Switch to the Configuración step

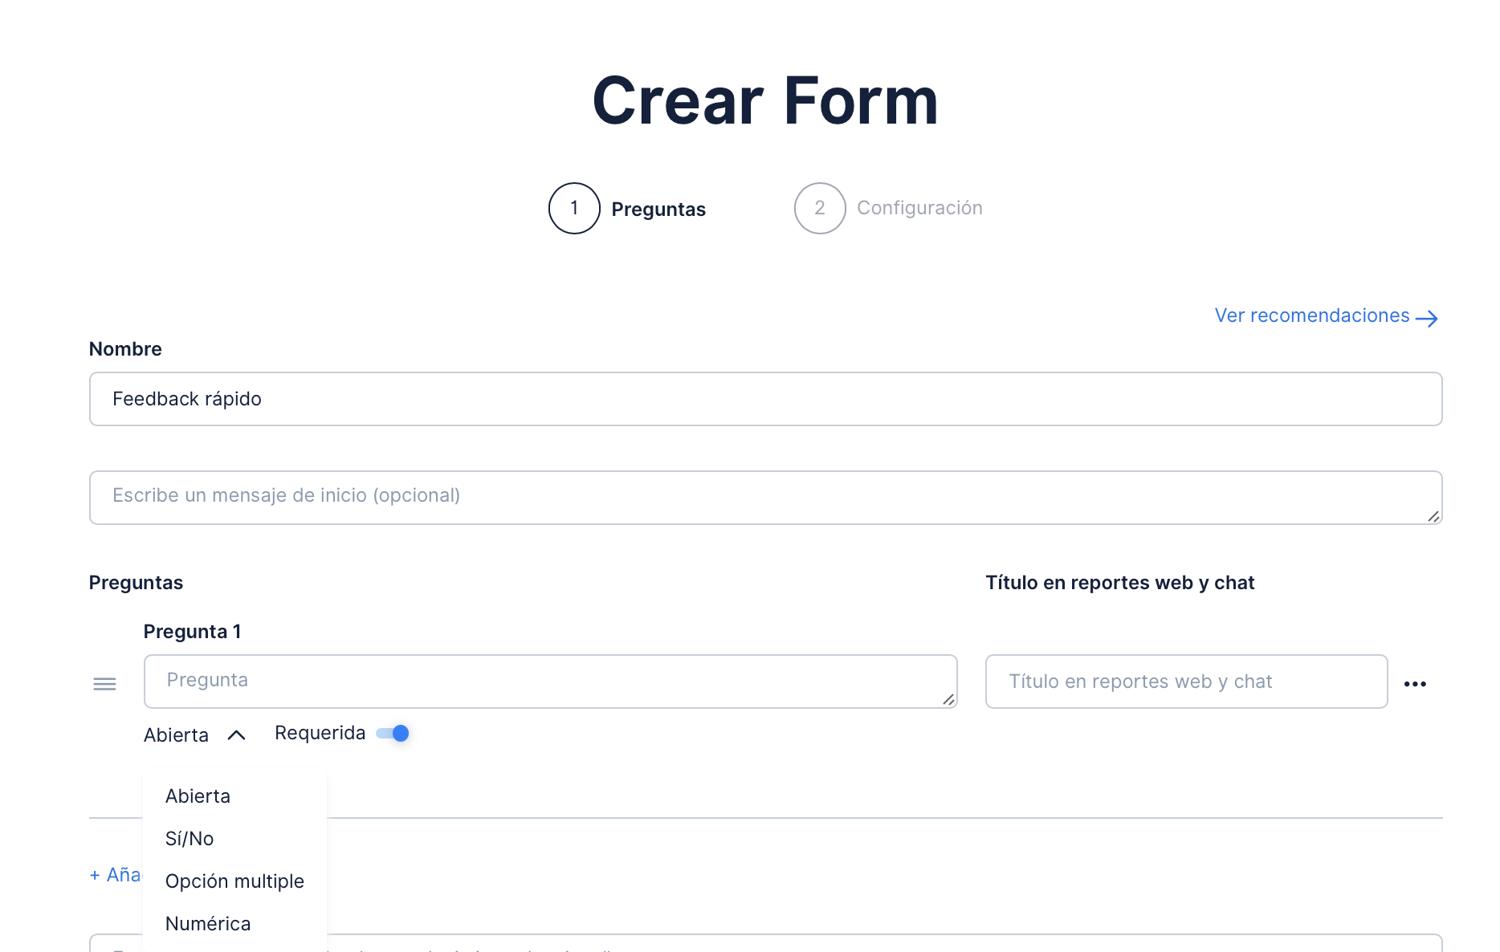919,209
